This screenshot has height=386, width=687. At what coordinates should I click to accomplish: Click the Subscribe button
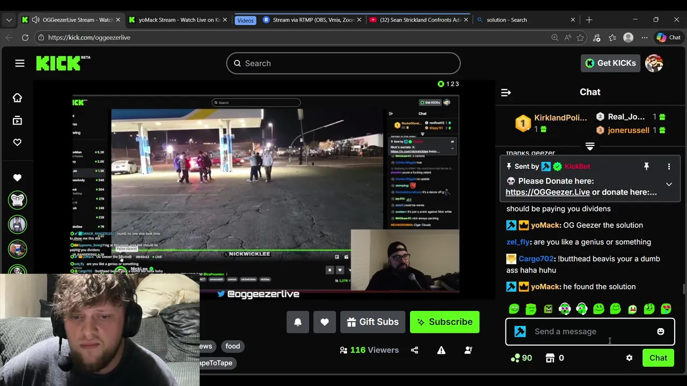coord(444,322)
